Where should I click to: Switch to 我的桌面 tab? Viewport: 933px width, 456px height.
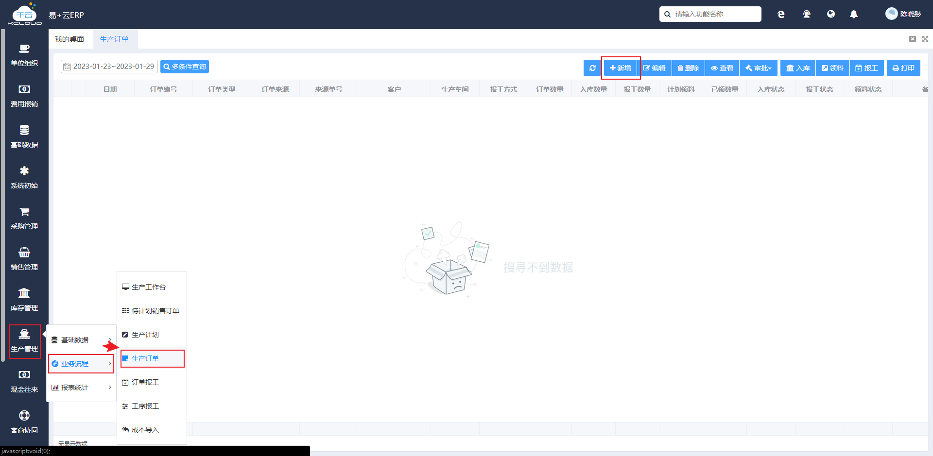69,39
